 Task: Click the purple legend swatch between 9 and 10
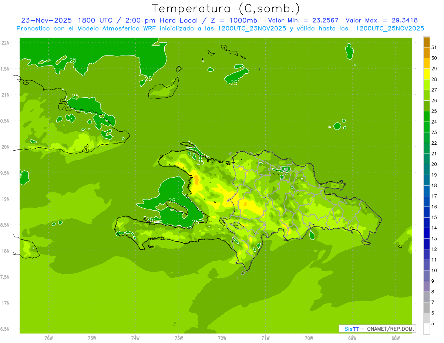[x=427, y=276]
